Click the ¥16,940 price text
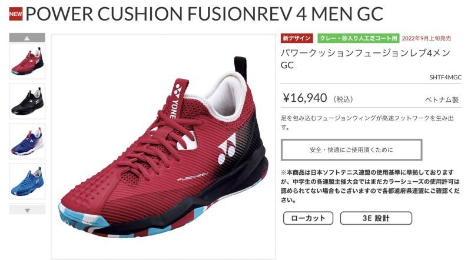Screen dimensions: 471x260 (305, 98)
